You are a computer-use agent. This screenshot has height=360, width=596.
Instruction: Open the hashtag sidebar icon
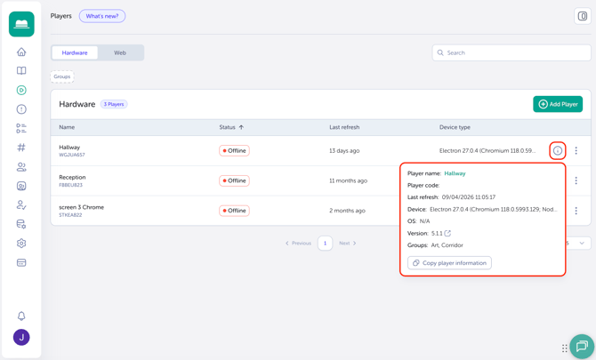(21, 148)
